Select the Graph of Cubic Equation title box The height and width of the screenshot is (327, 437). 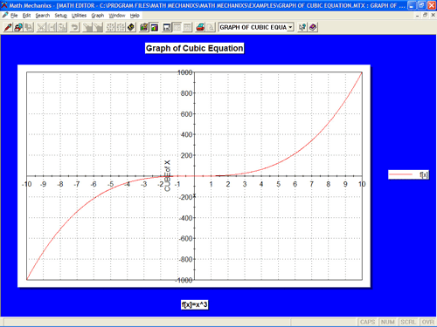[194, 48]
